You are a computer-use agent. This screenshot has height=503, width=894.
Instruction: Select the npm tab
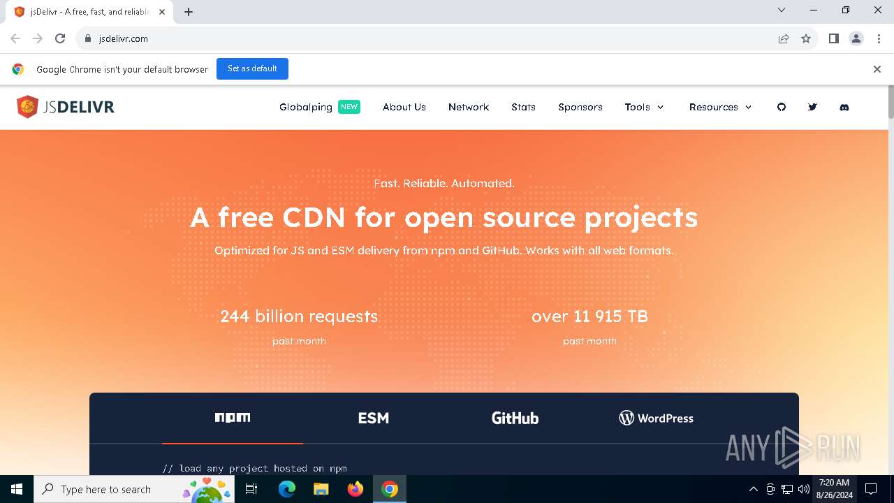233,418
